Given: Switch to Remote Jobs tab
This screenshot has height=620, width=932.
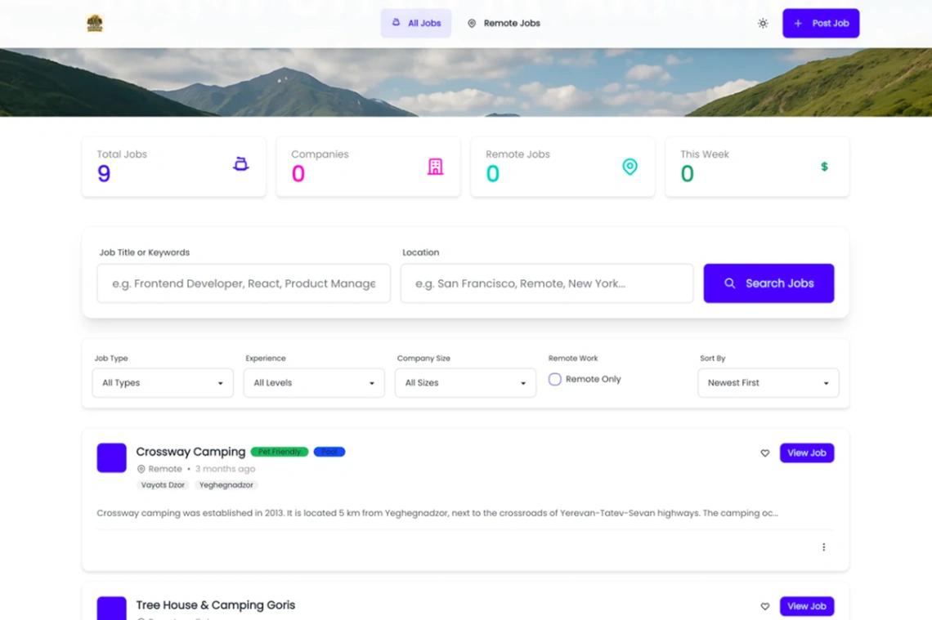Looking at the screenshot, I should (x=504, y=23).
